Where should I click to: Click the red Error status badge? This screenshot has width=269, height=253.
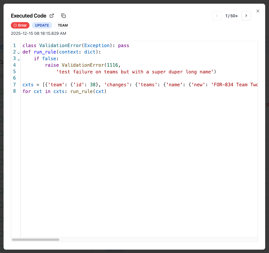click(20, 25)
